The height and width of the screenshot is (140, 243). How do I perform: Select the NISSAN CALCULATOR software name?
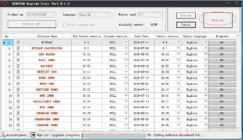point(47,48)
